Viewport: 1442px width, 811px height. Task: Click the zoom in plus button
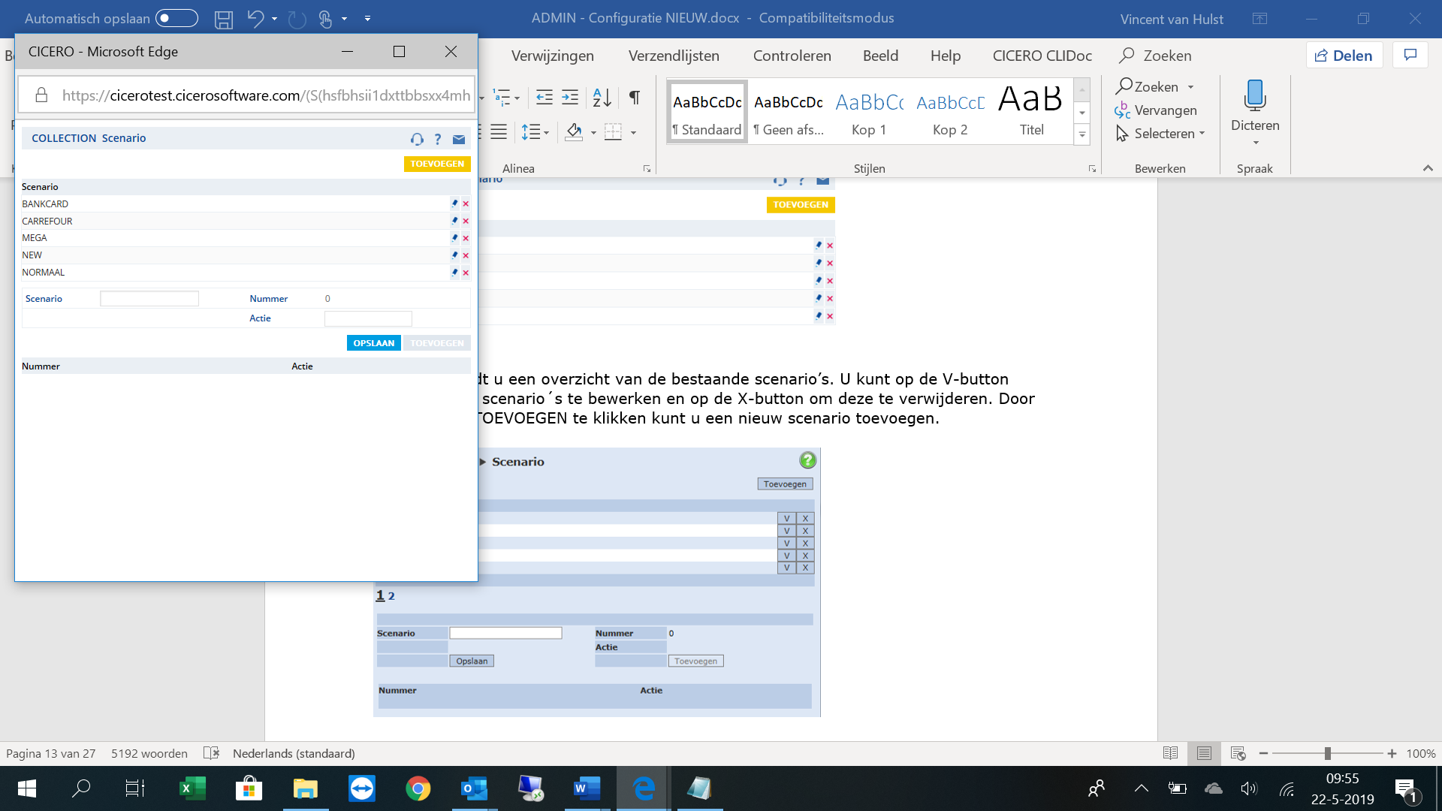(x=1392, y=753)
